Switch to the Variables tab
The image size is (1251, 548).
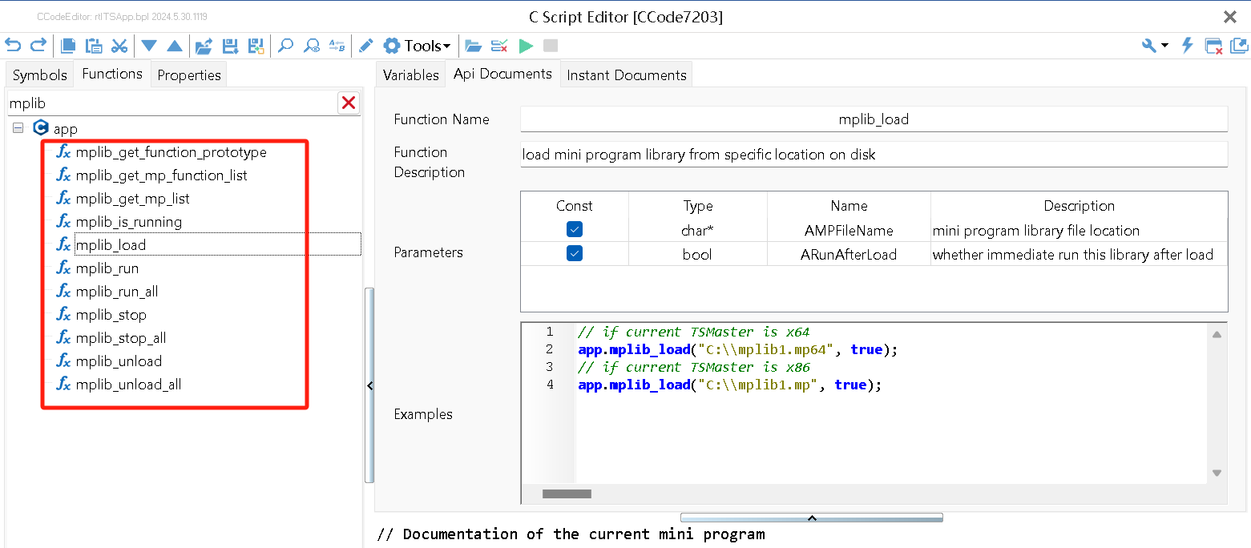point(411,75)
